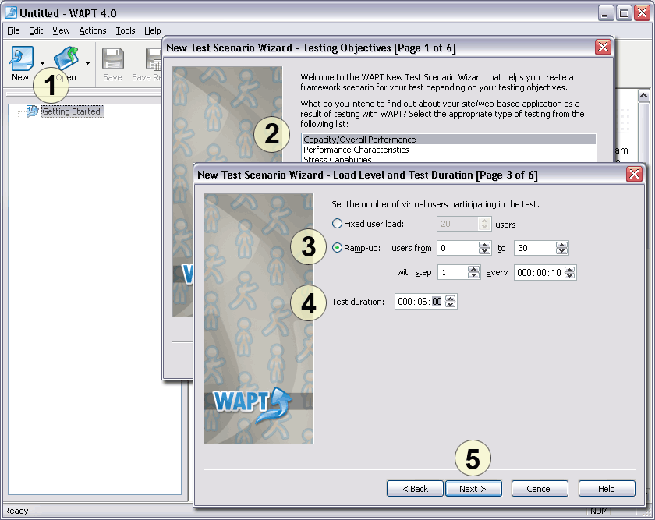Open the File menu
This screenshot has height=520, width=655.
point(13,30)
